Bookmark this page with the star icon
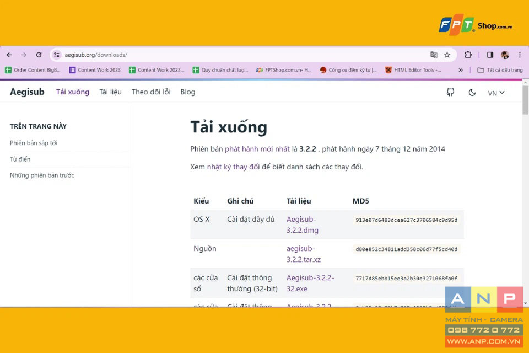Viewport: 529px width, 353px height. pyautogui.click(x=447, y=55)
